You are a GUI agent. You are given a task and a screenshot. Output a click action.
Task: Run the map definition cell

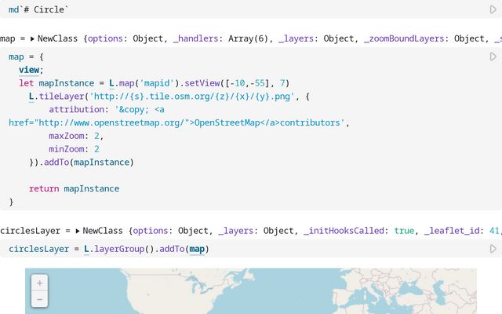coord(493,57)
